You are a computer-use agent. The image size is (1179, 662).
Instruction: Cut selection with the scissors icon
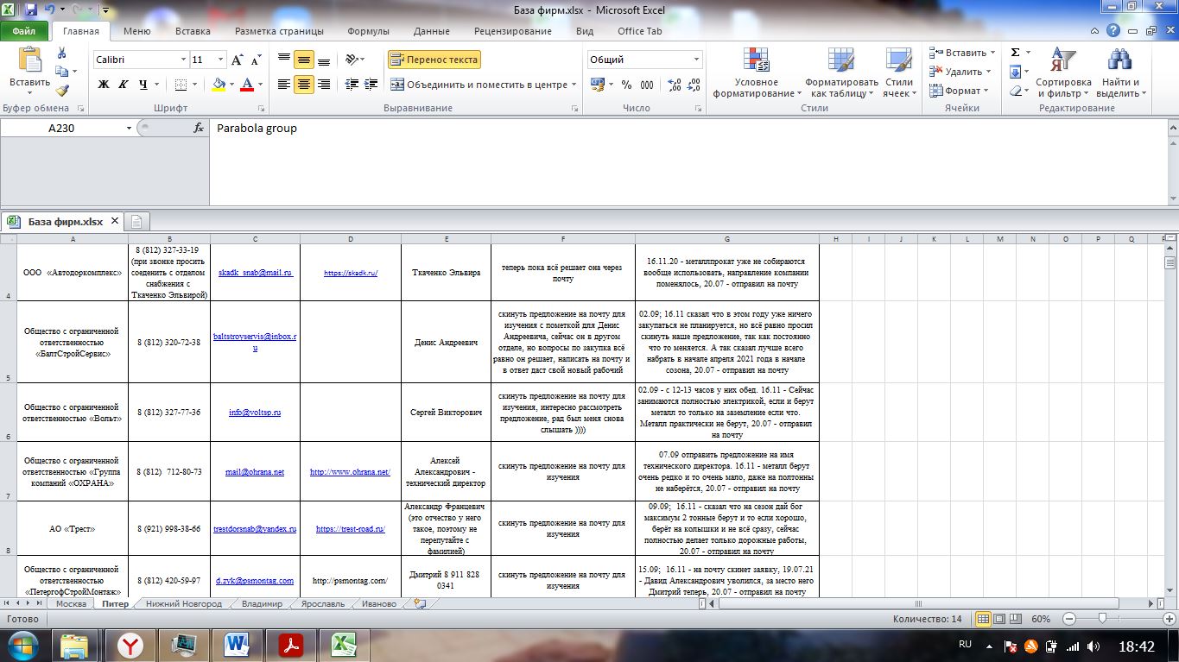pos(62,52)
